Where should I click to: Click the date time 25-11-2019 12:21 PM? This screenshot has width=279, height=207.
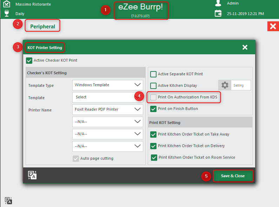coord(245,14)
